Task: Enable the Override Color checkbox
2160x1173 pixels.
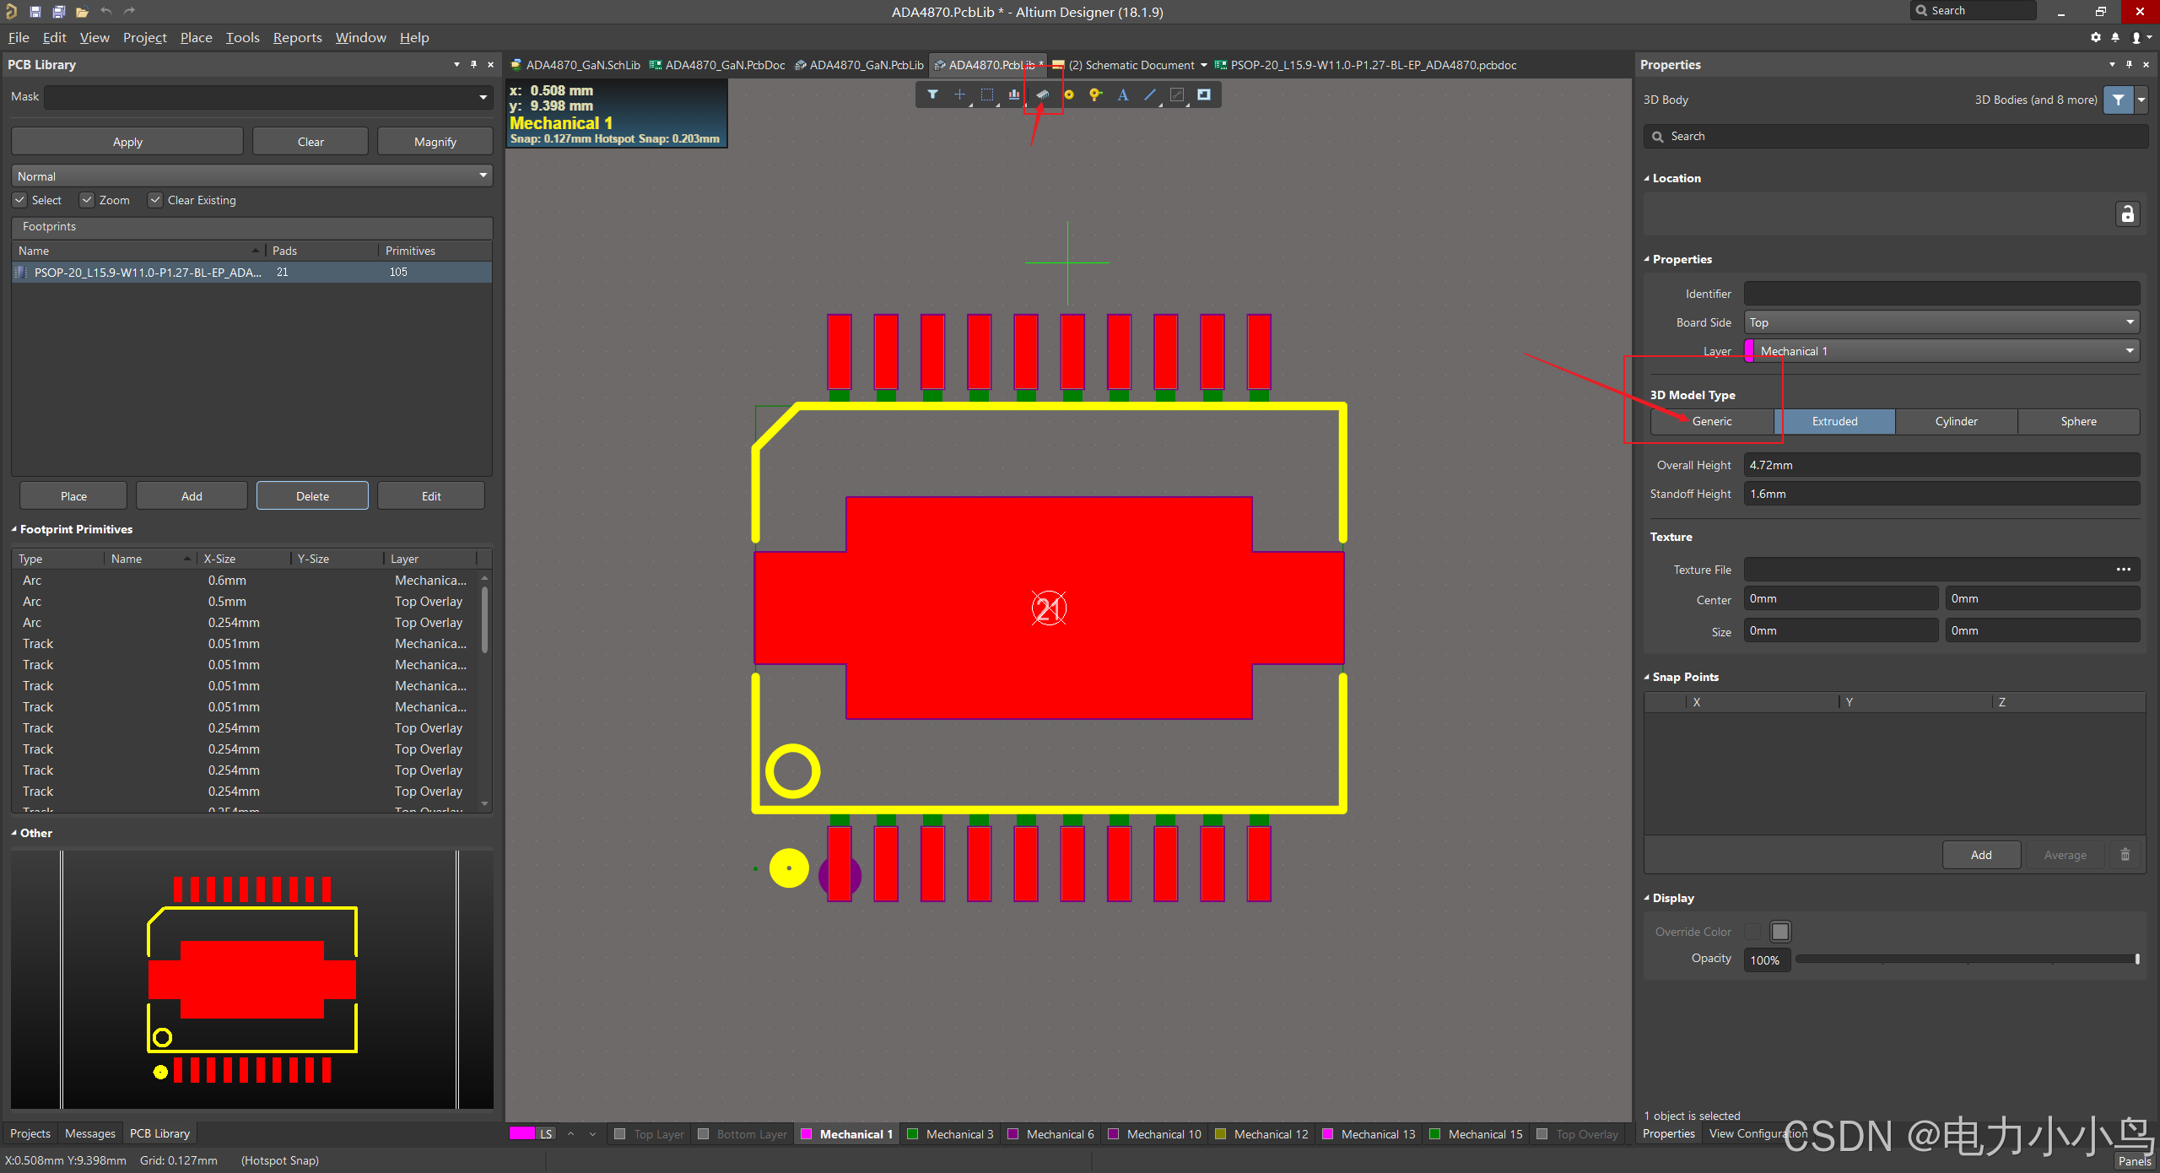Action: (x=1753, y=932)
